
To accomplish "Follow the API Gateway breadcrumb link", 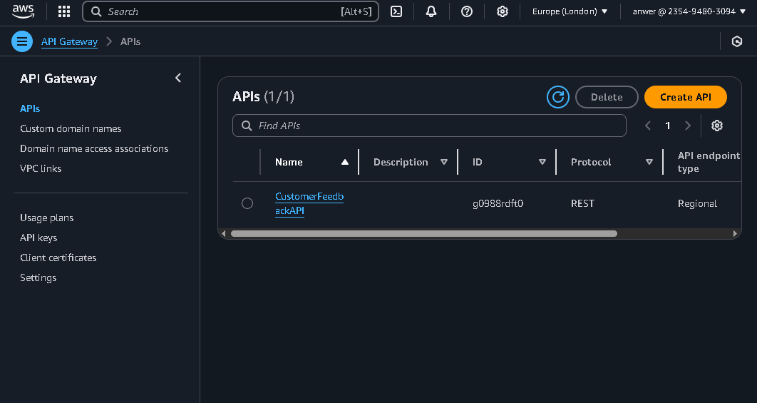I will tap(70, 41).
